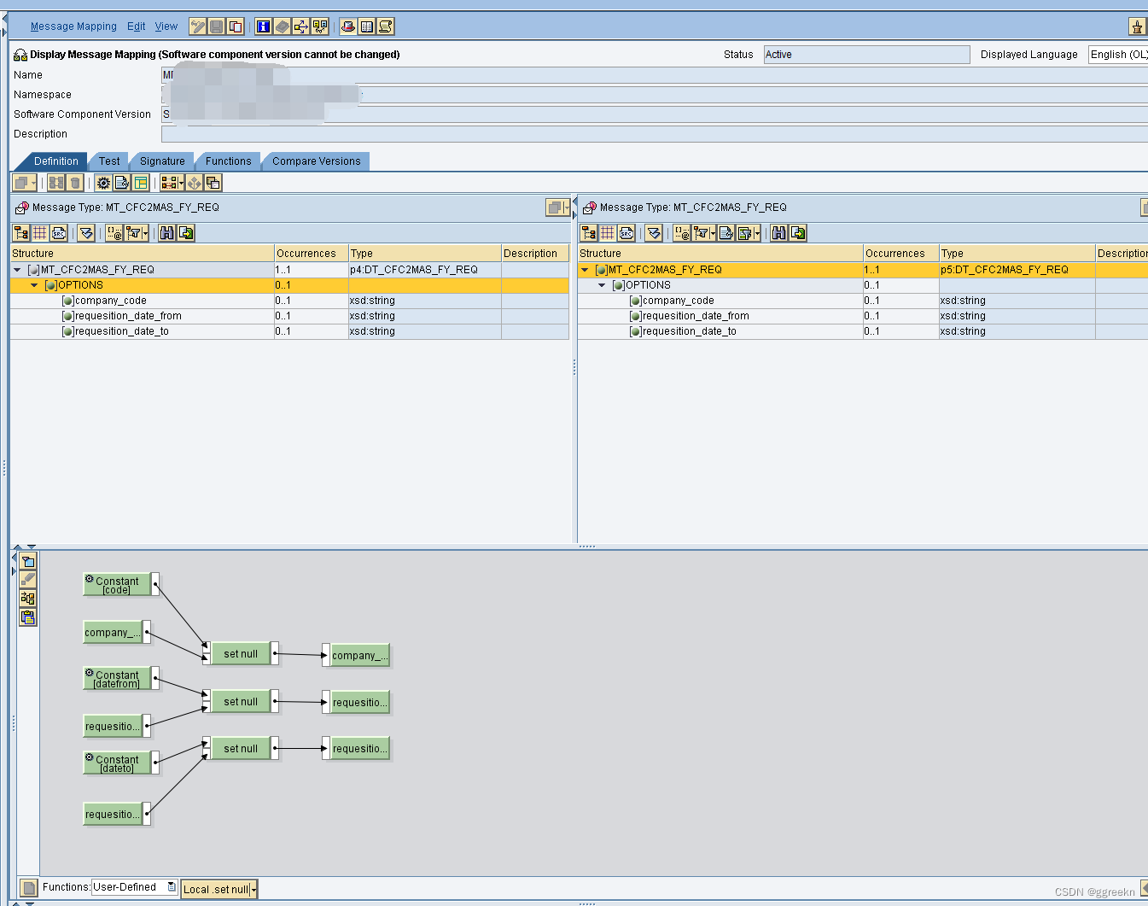1148x906 pixels.
Task: Switch to the Compare Versions tab
Action: (x=317, y=161)
